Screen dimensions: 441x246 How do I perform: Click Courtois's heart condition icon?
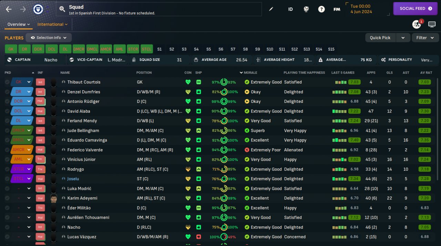tap(188, 82)
